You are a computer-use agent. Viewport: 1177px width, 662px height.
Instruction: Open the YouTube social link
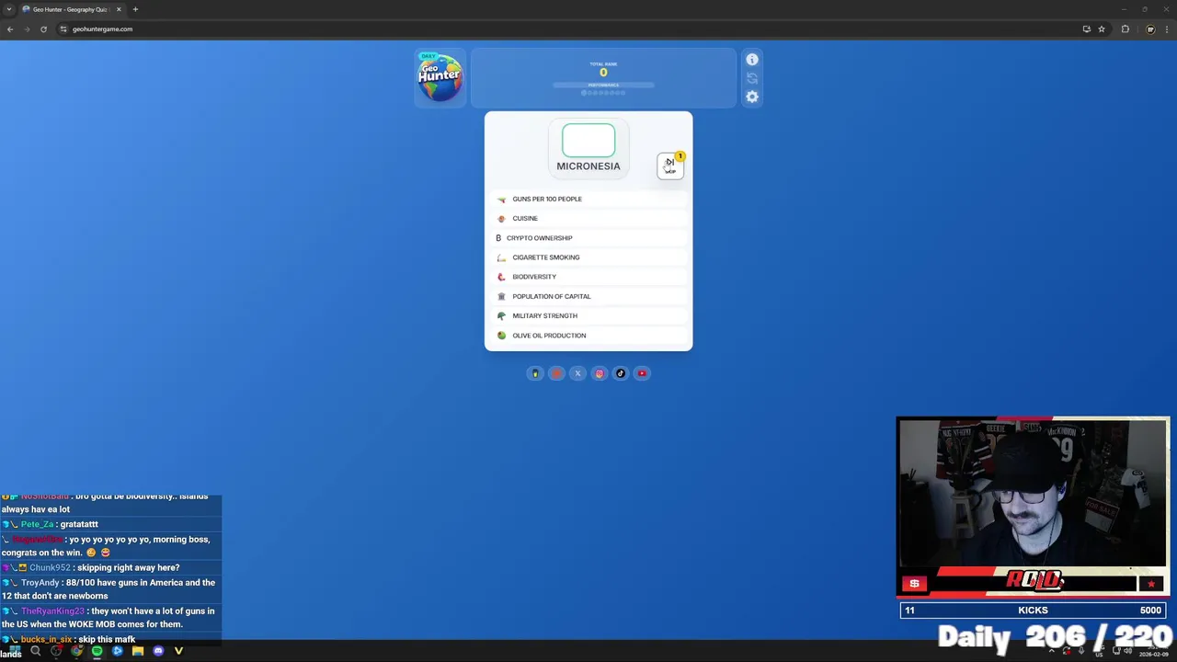coord(643,373)
